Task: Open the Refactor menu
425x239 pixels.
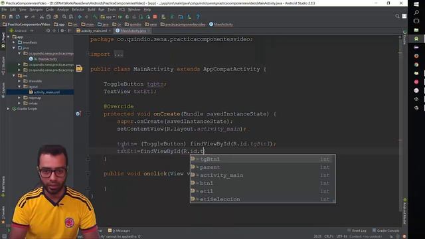Action: (x=78, y=9)
